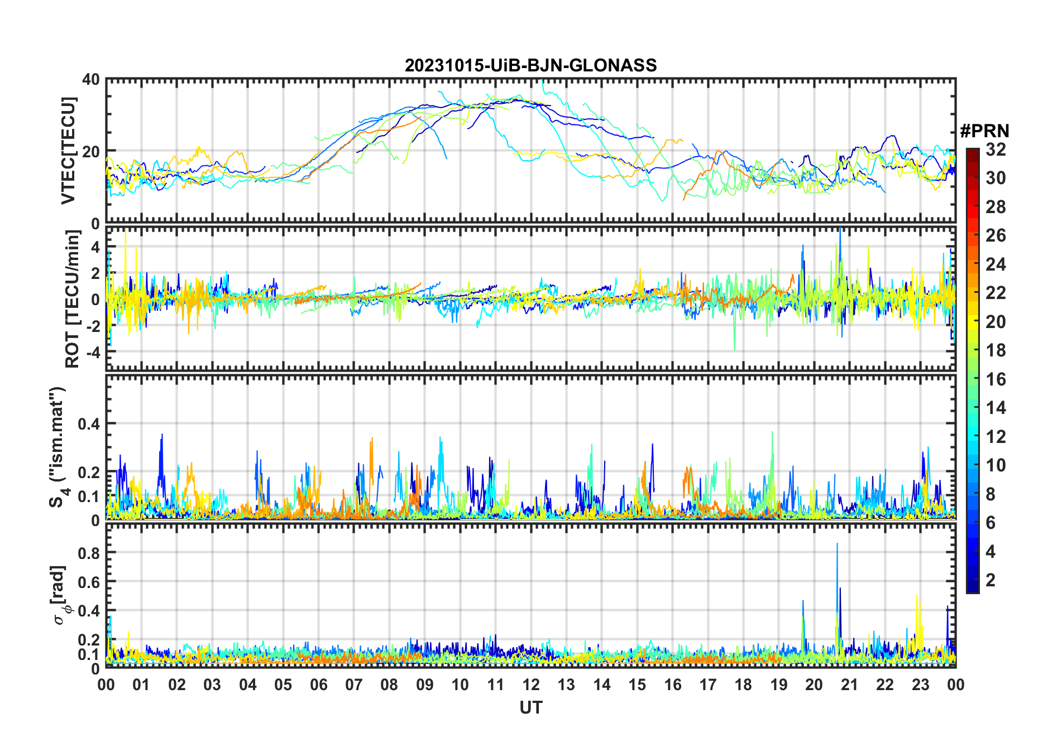Screen dimensions: 1062x742
Task: Click the 24 label on PRN colorbar
Action: point(996,264)
